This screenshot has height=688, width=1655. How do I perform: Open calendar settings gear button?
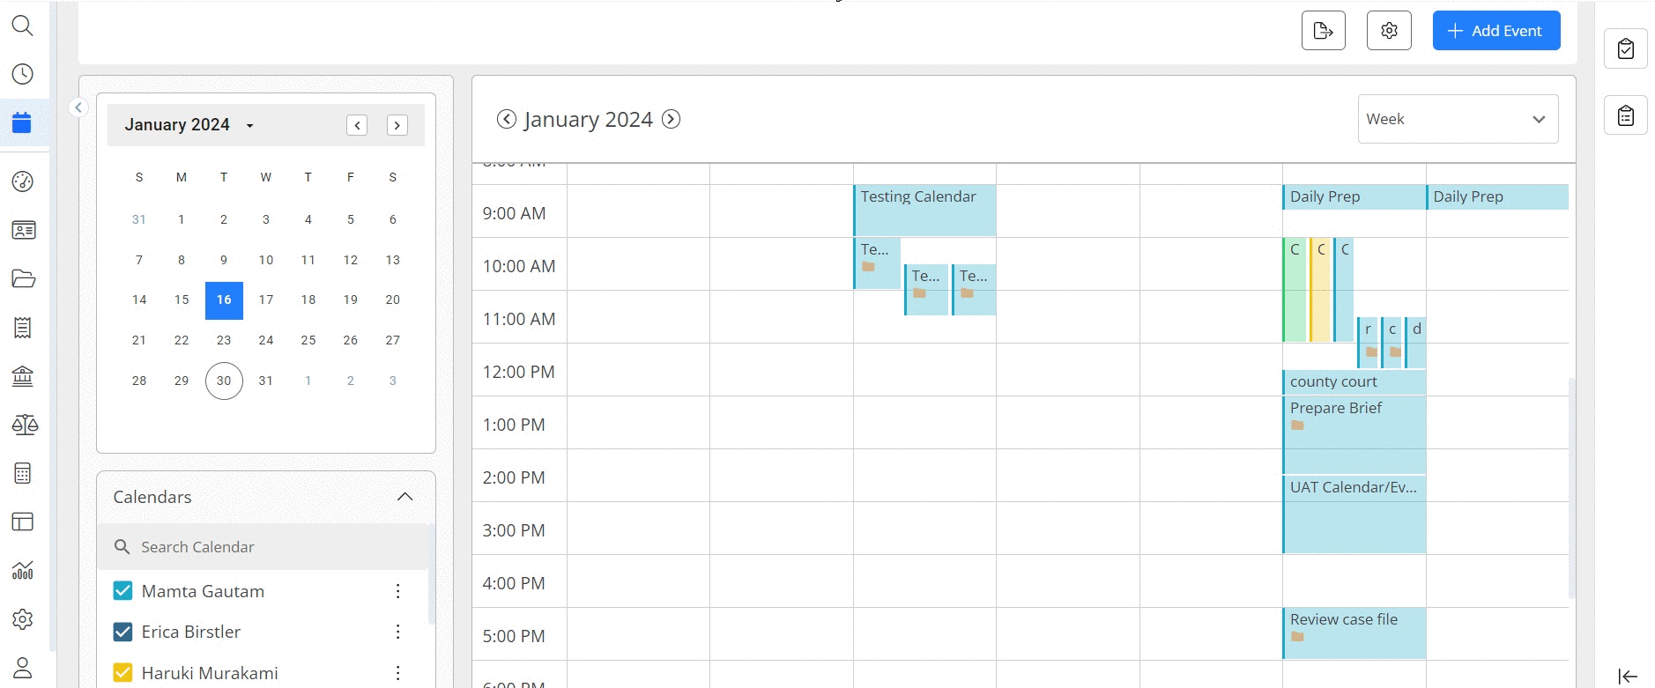pos(1389,31)
